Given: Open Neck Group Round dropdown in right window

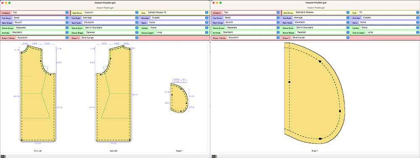Looking at the screenshot, I should tap(252, 22).
